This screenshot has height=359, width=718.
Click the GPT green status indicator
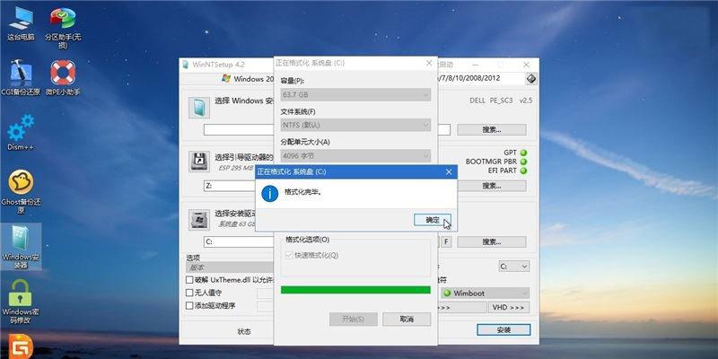(523, 153)
